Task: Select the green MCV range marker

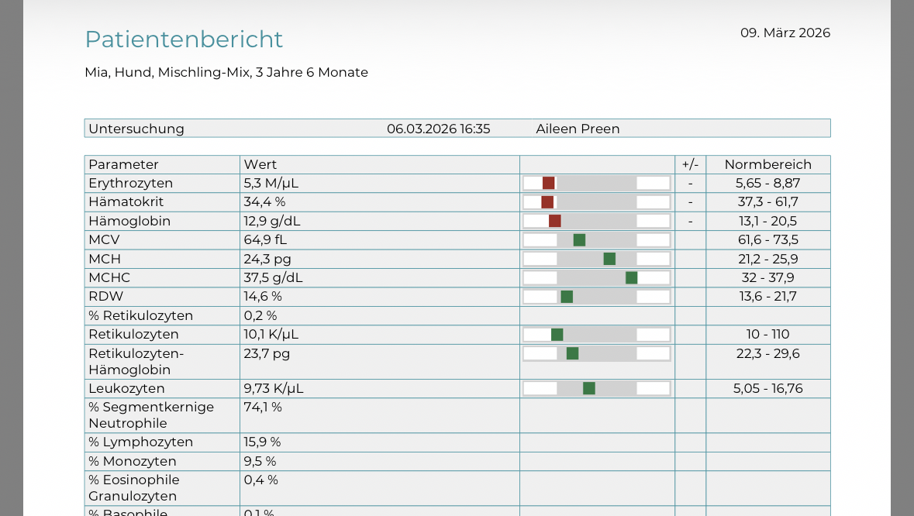Action: (x=579, y=240)
